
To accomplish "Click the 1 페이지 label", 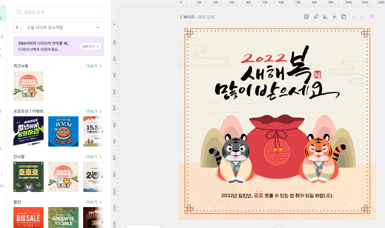I will tap(187, 17).
